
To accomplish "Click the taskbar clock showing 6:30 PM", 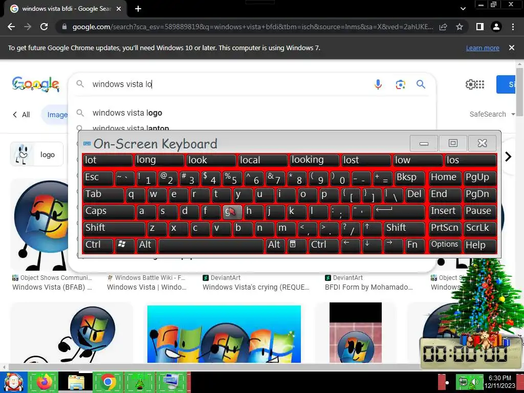I will pos(500,382).
